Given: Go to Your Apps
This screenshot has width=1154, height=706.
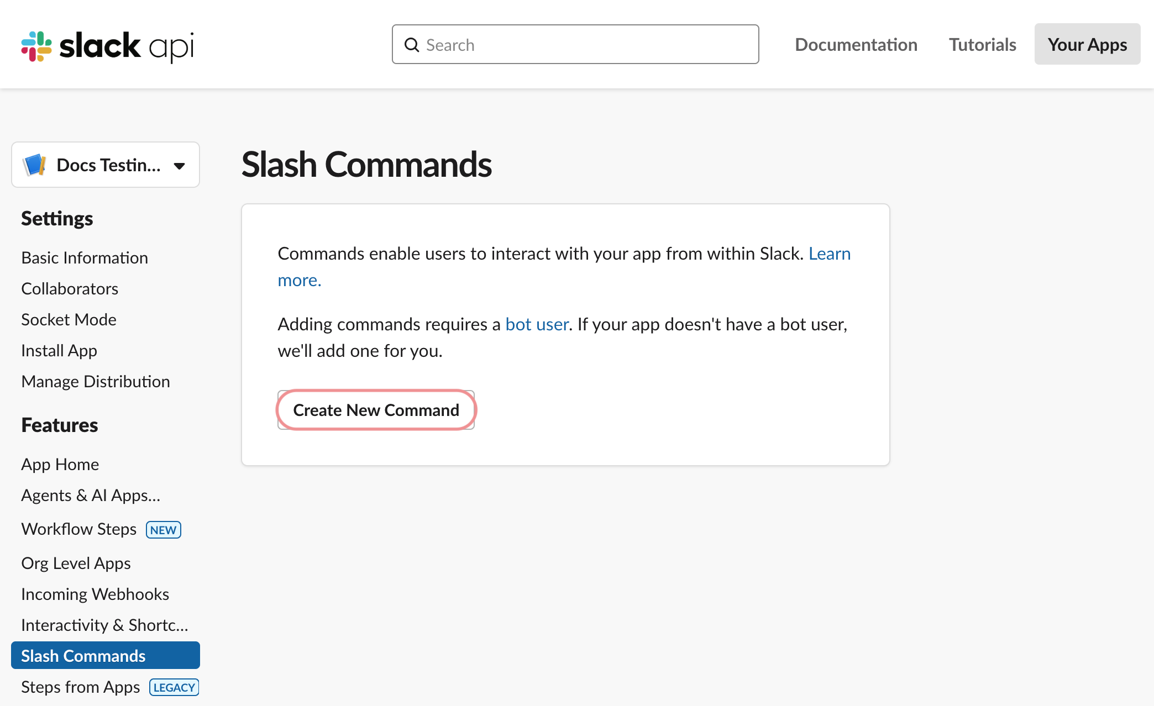Looking at the screenshot, I should (1087, 44).
